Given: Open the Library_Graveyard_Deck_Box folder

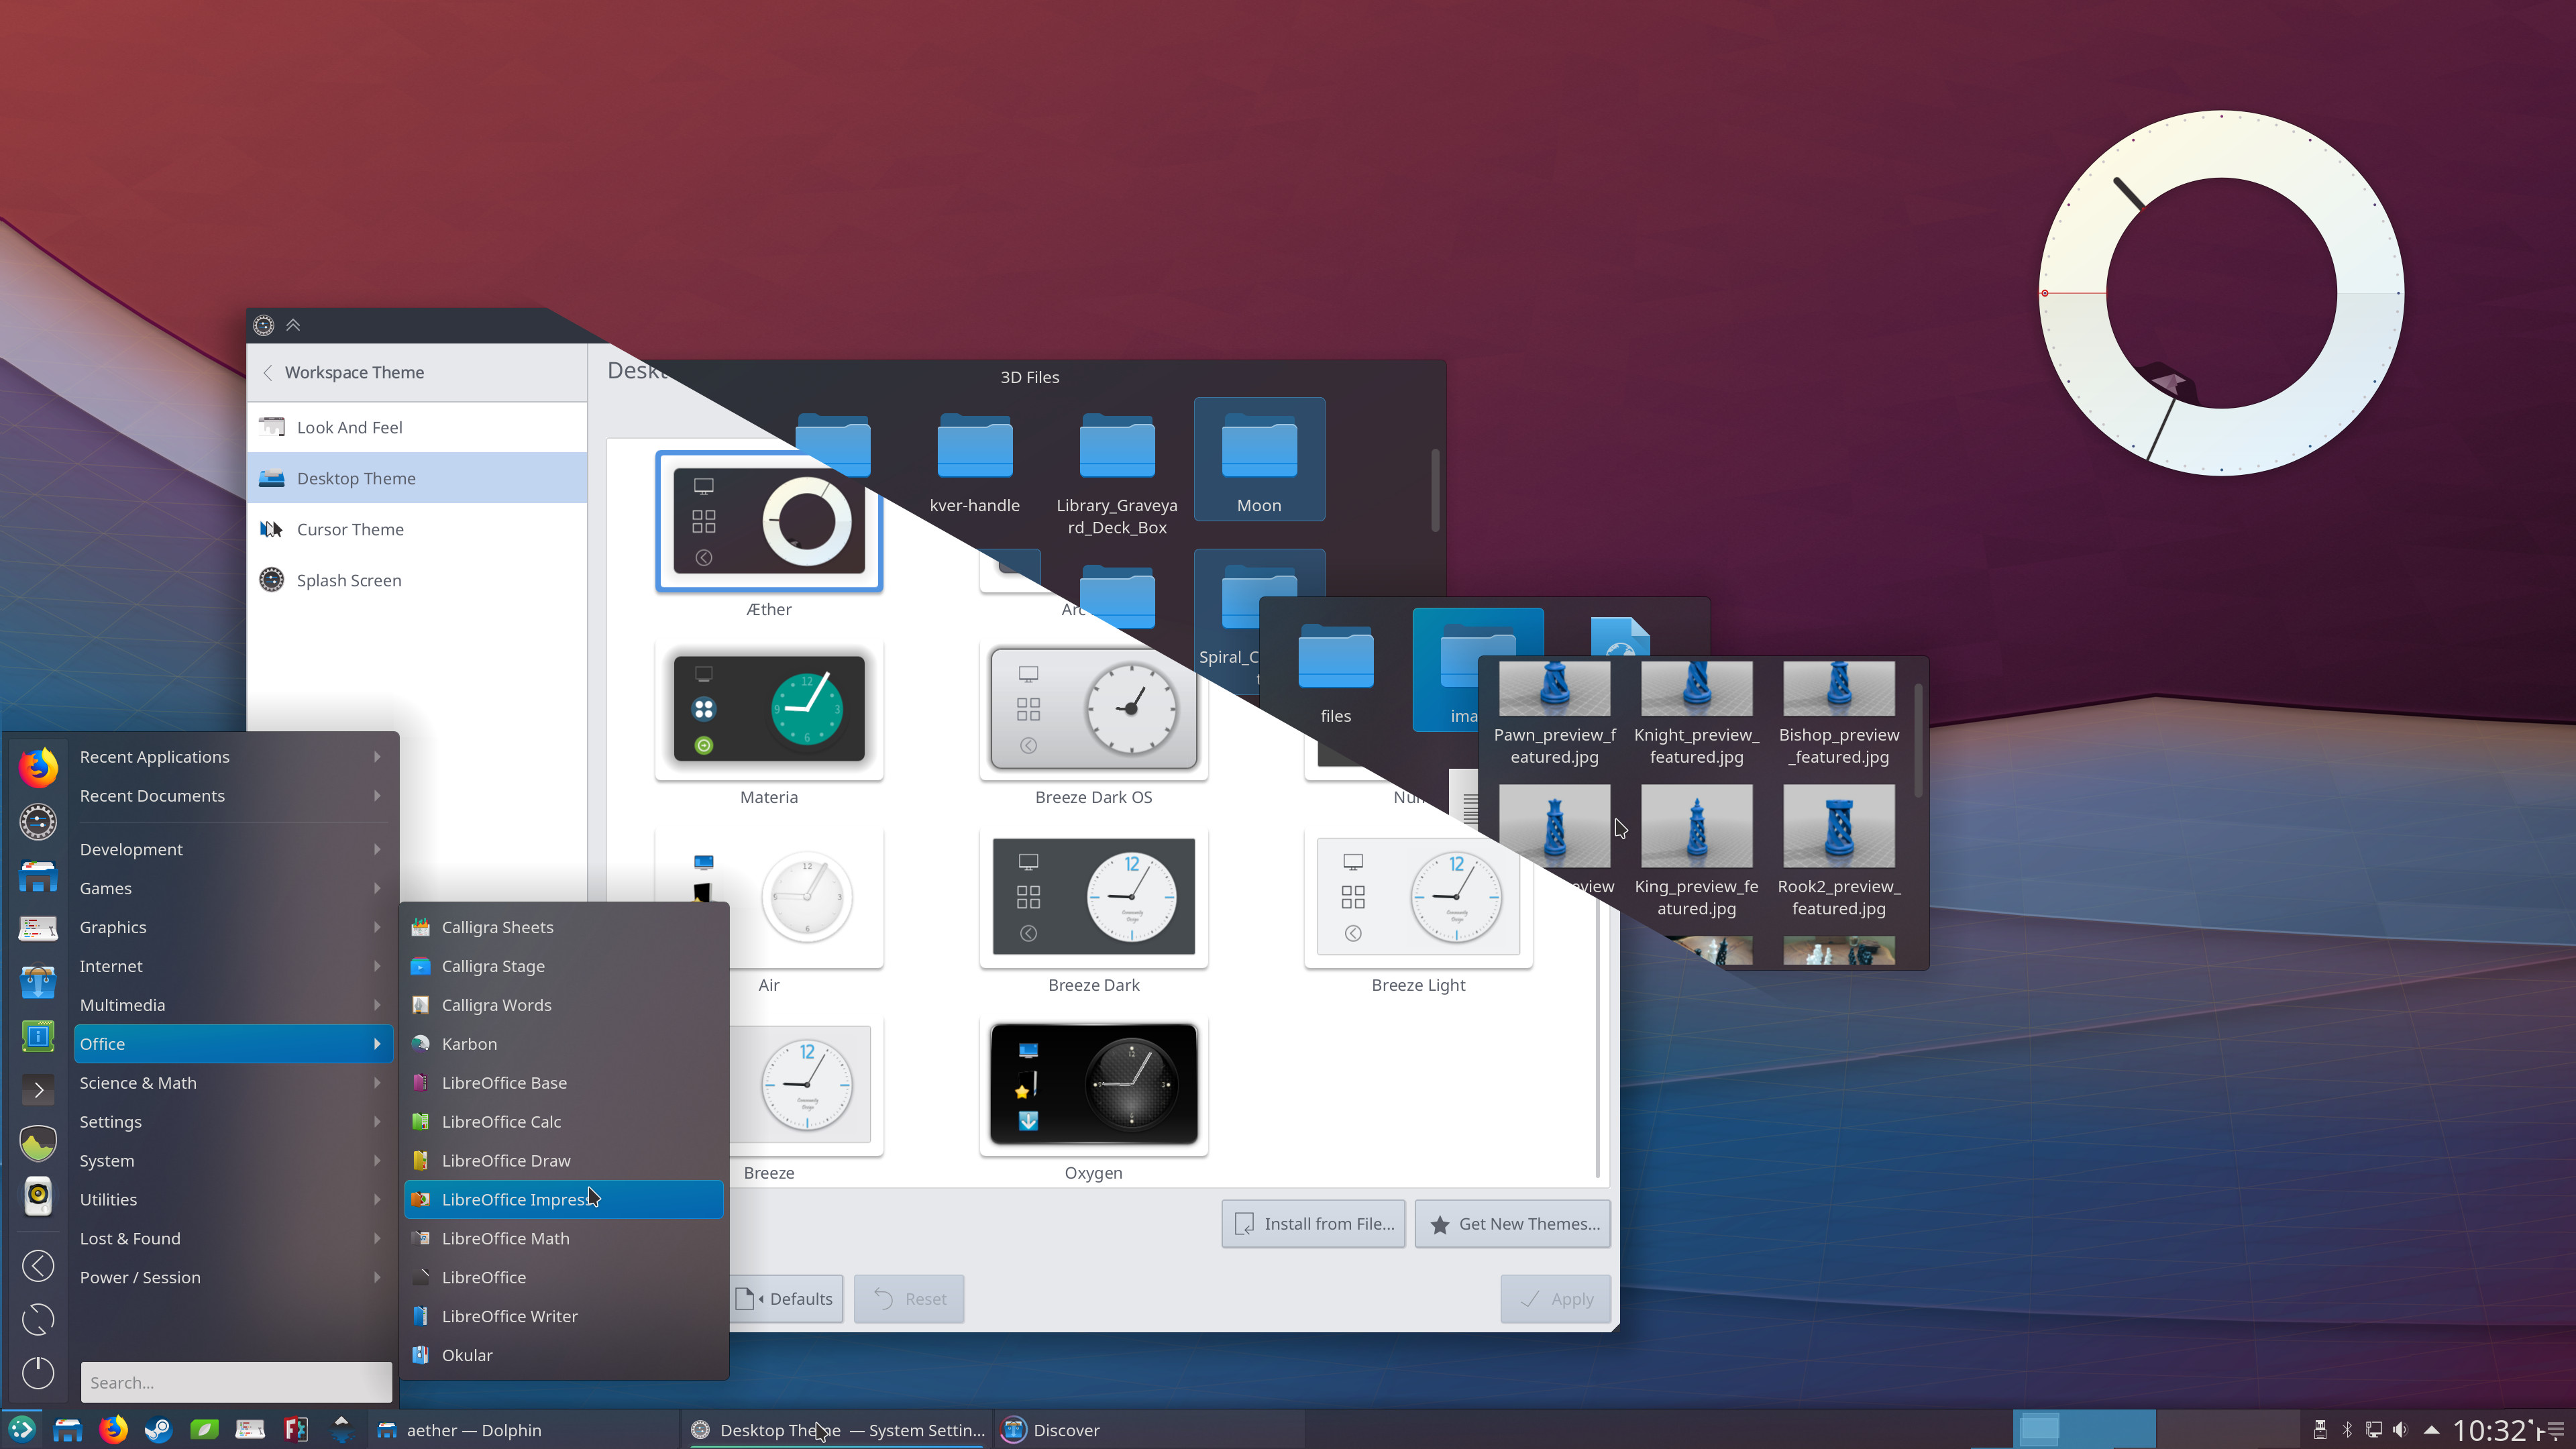Looking at the screenshot, I should [1116, 475].
